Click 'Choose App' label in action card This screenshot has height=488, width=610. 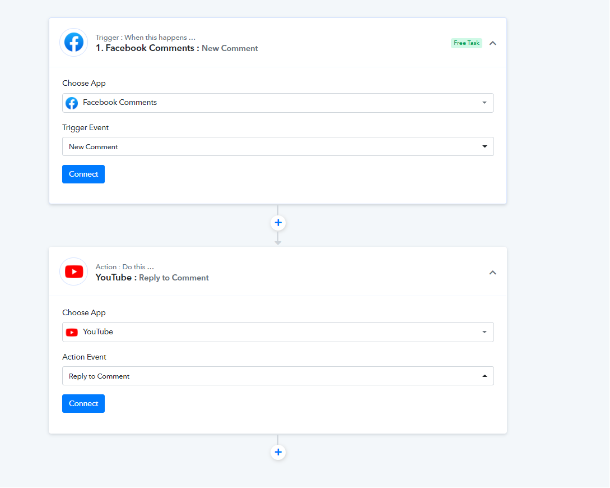click(x=83, y=313)
